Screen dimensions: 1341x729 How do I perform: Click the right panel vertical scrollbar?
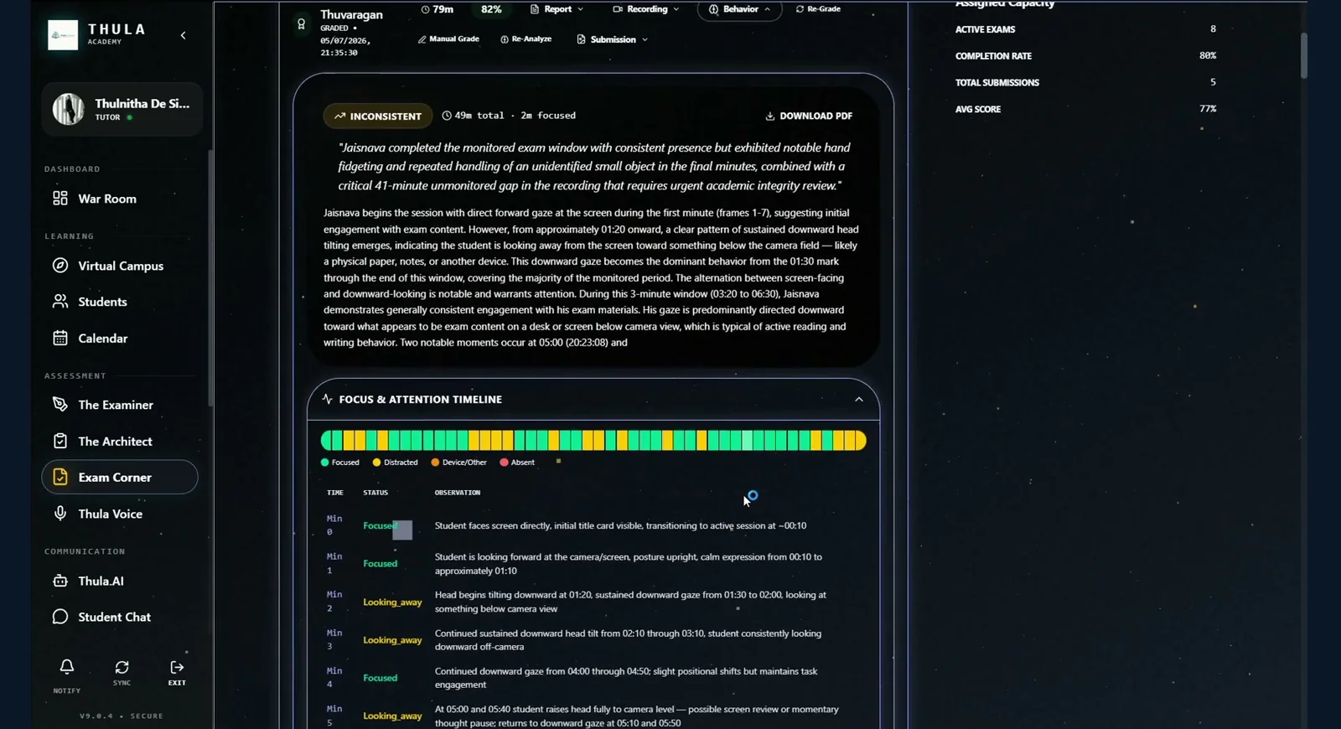(1304, 55)
